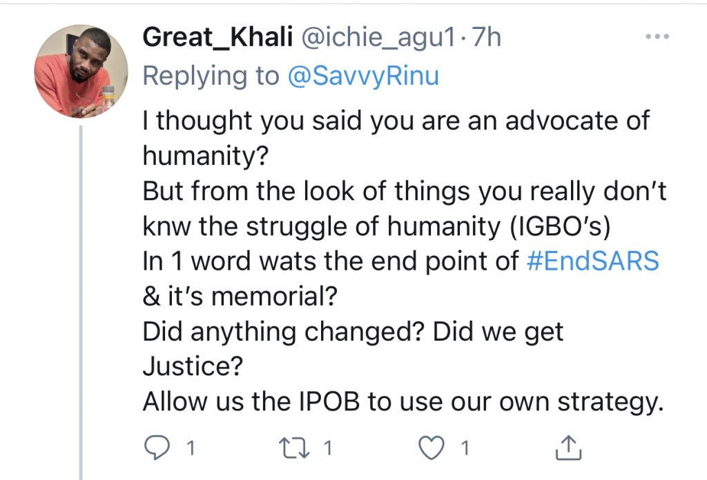This screenshot has width=707, height=480.
Task: Open Great_Khali's profile picture
Action: (81, 71)
